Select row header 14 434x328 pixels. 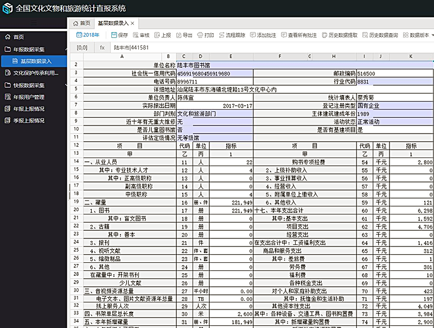(x=76, y=161)
